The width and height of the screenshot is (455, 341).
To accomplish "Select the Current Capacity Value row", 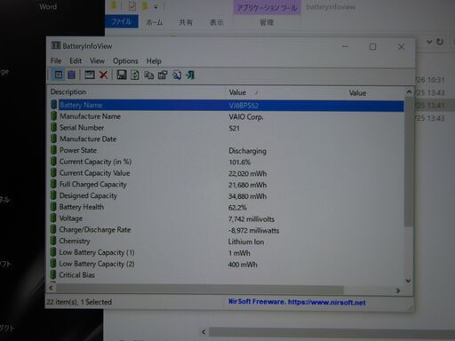I will point(227,173).
